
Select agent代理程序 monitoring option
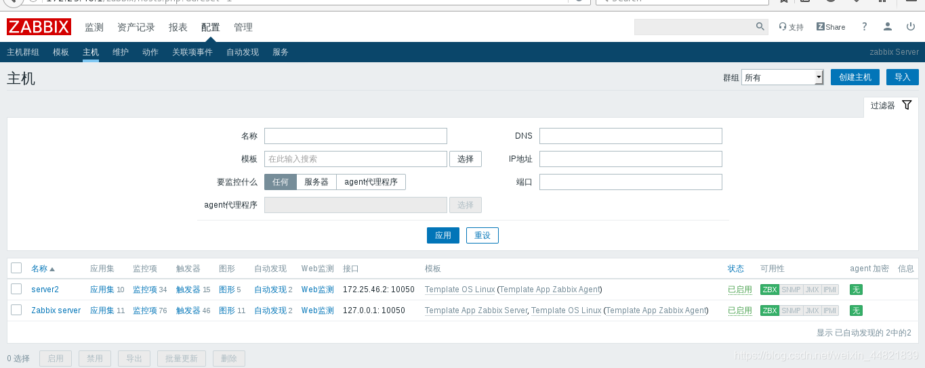371,182
